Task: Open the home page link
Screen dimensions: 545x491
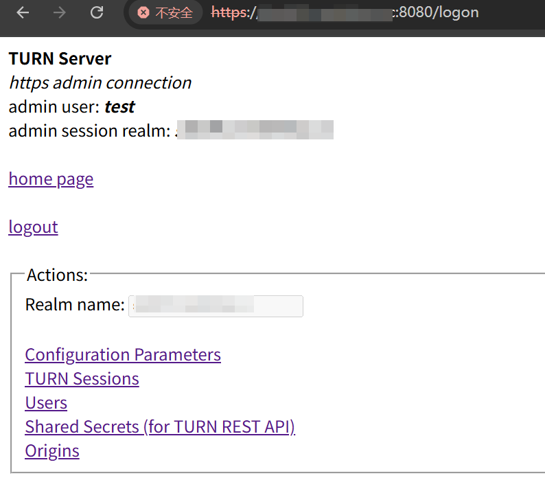Action: 51,179
